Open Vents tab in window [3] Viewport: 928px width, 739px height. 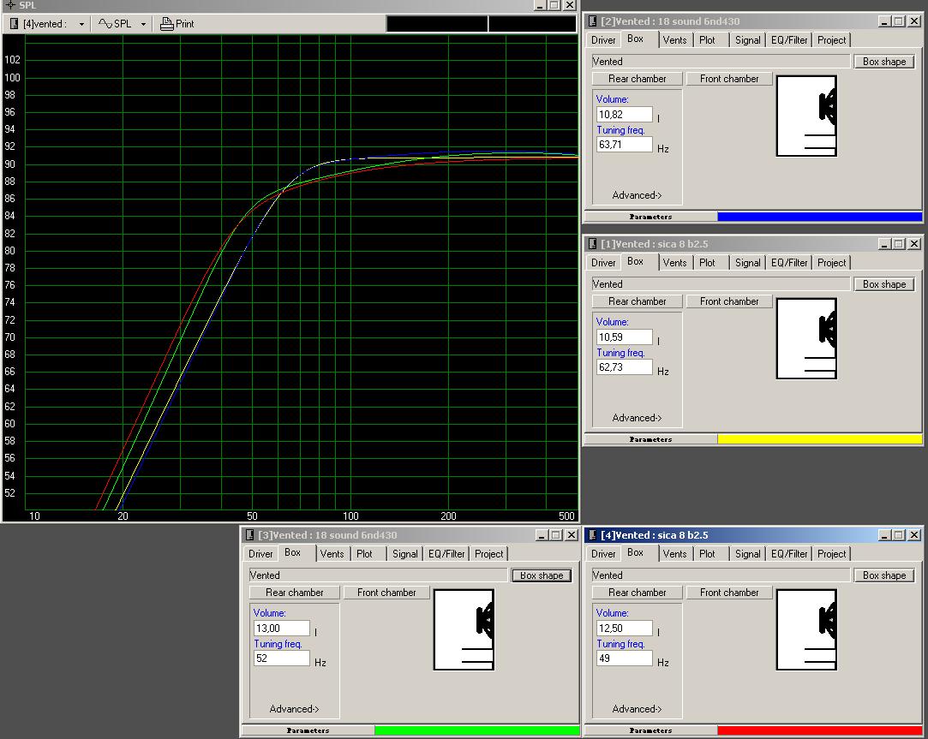tap(332, 554)
